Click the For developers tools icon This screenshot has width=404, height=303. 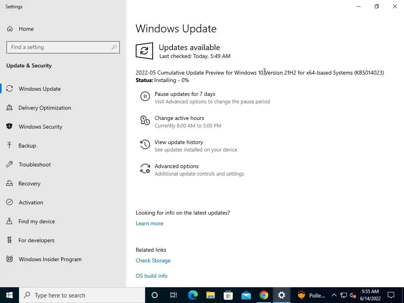9,240
